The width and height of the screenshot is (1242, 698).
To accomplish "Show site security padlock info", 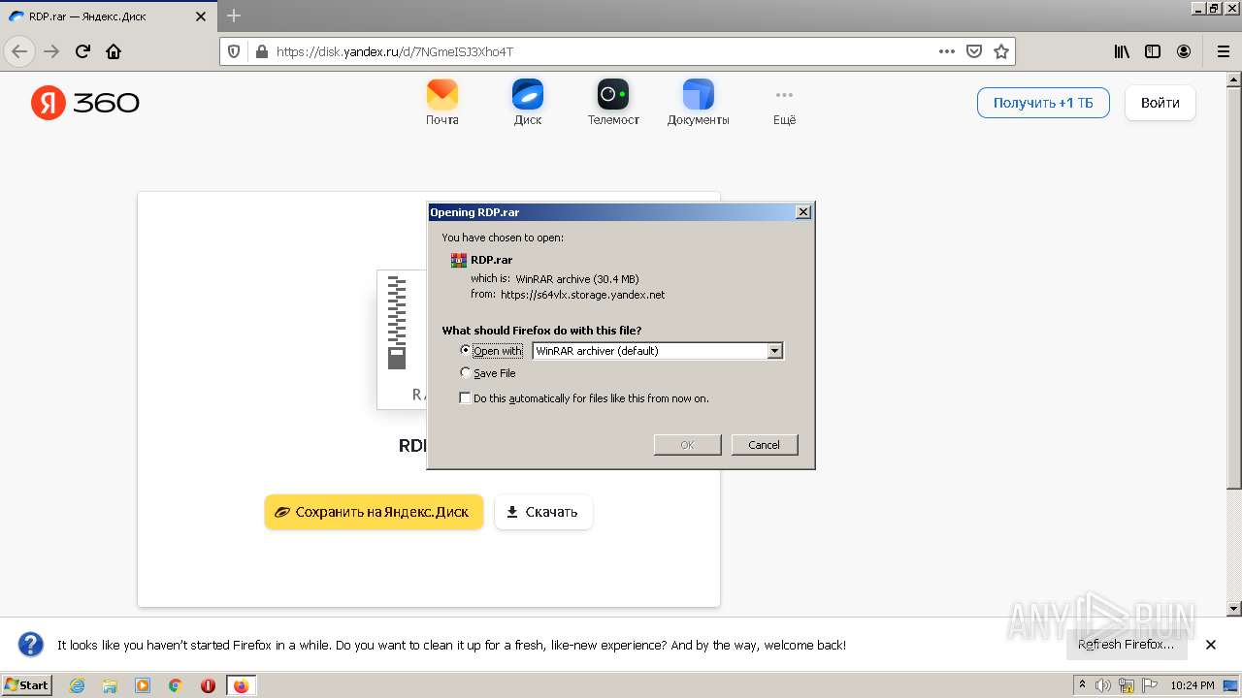I will click(x=260, y=51).
